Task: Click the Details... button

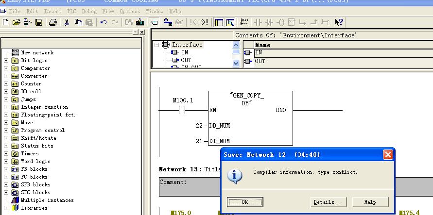Action: coord(329,202)
